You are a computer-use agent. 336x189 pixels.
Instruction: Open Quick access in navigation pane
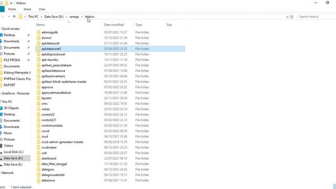coord(10,29)
